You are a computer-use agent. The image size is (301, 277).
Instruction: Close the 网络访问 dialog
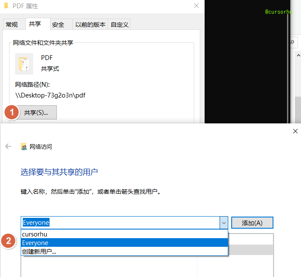(x=295, y=131)
